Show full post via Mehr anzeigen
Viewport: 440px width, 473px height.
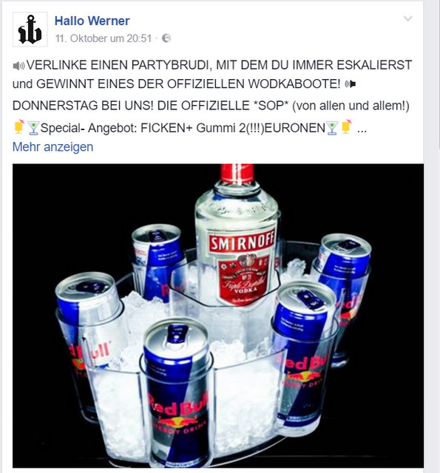click(x=53, y=147)
